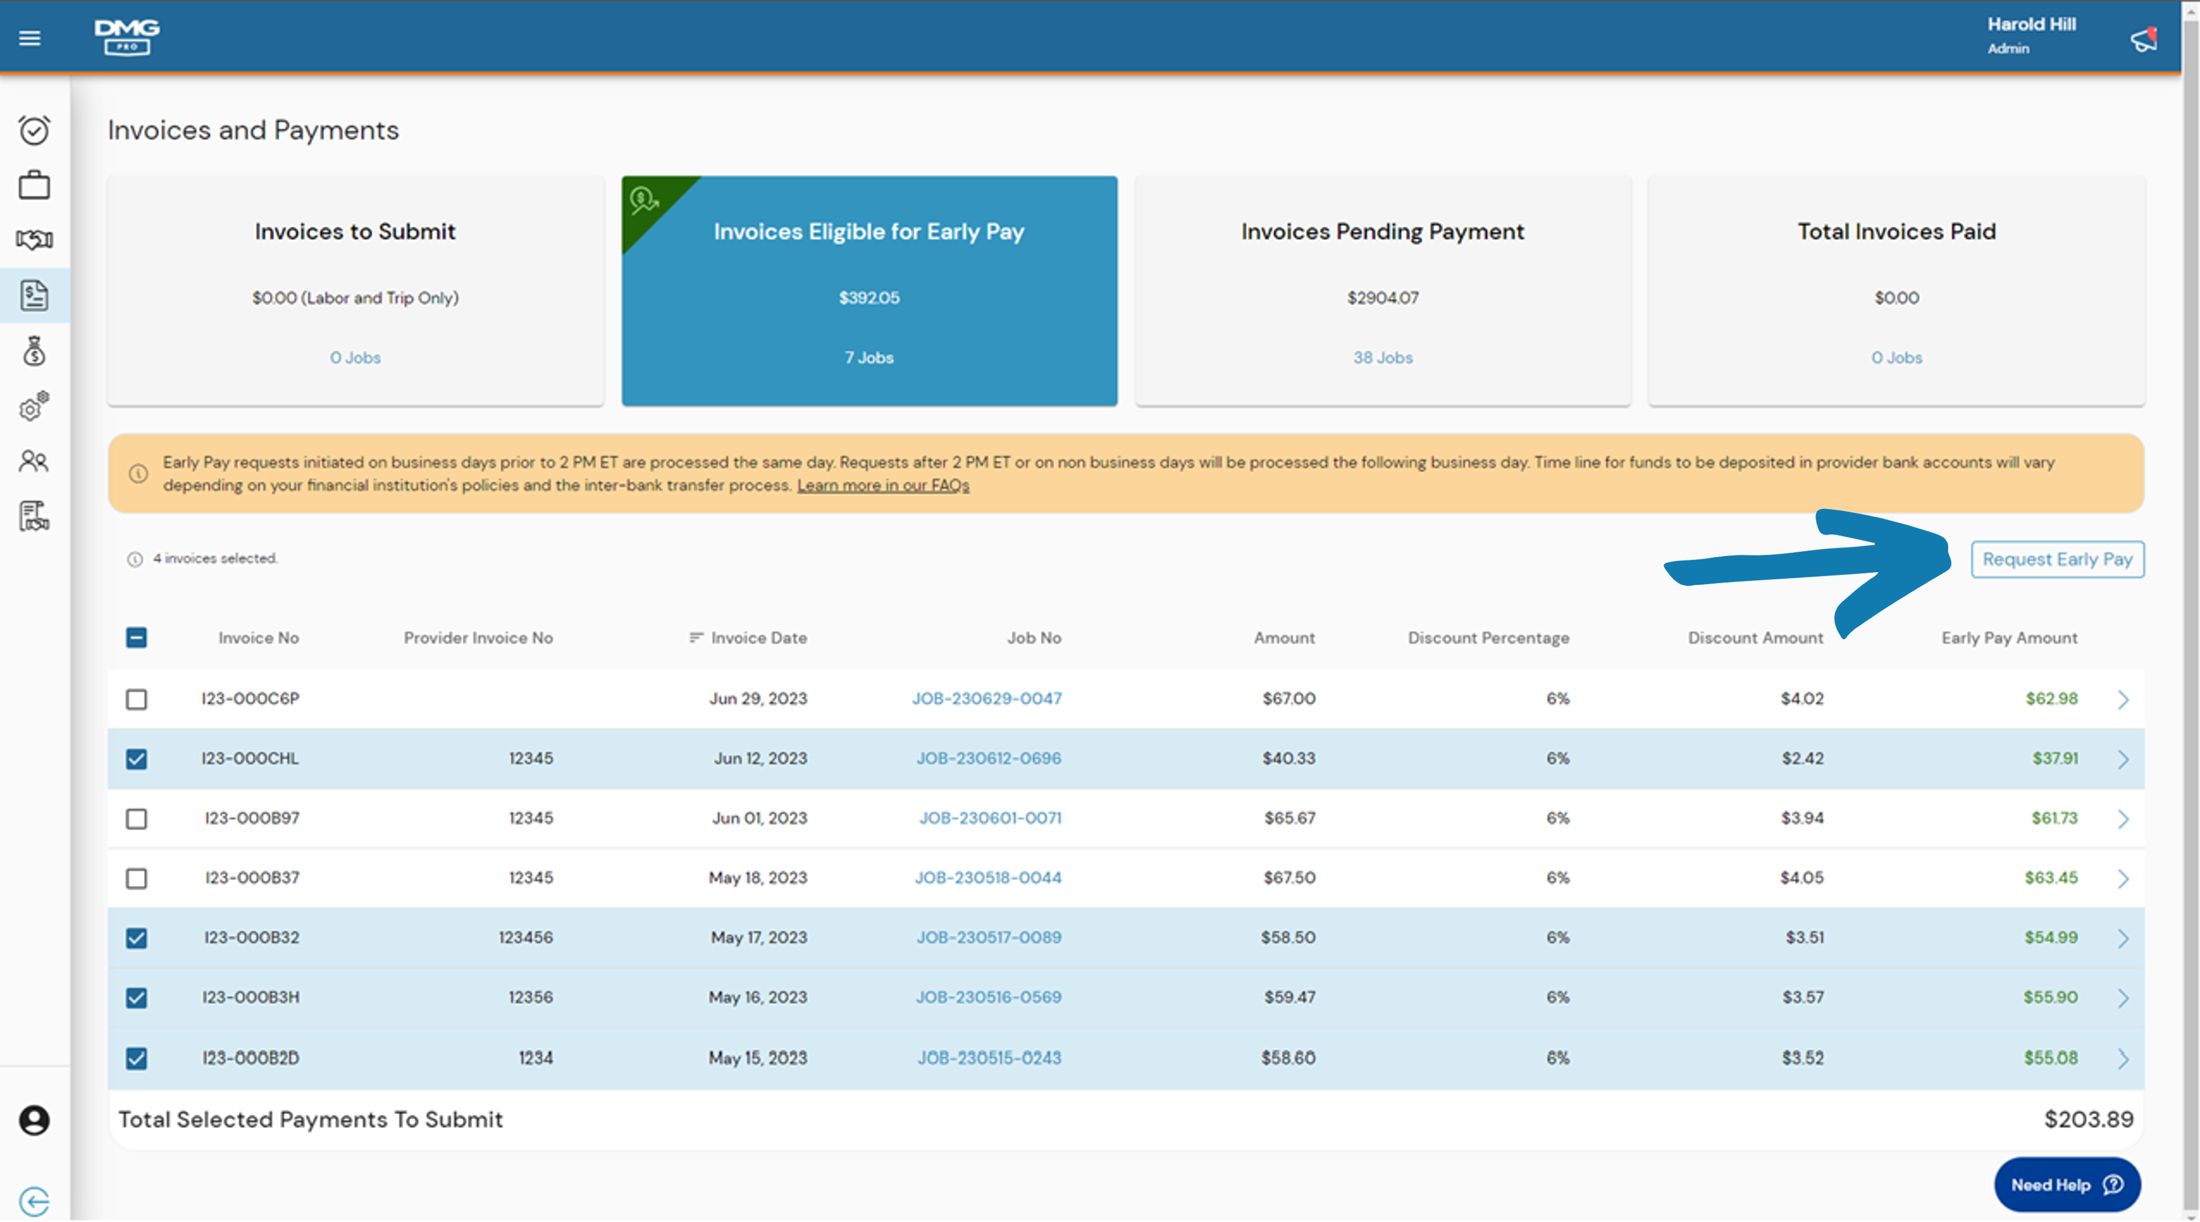Open the people team sidebar icon
This screenshot has height=1222, width=2200.
(34, 461)
